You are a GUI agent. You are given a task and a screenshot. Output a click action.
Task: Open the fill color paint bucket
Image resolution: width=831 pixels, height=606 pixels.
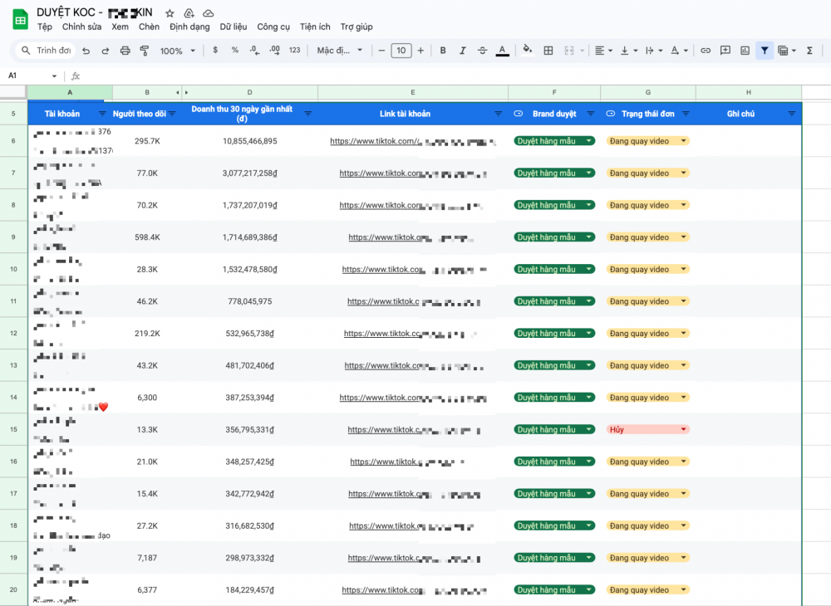click(x=527, y=51)
